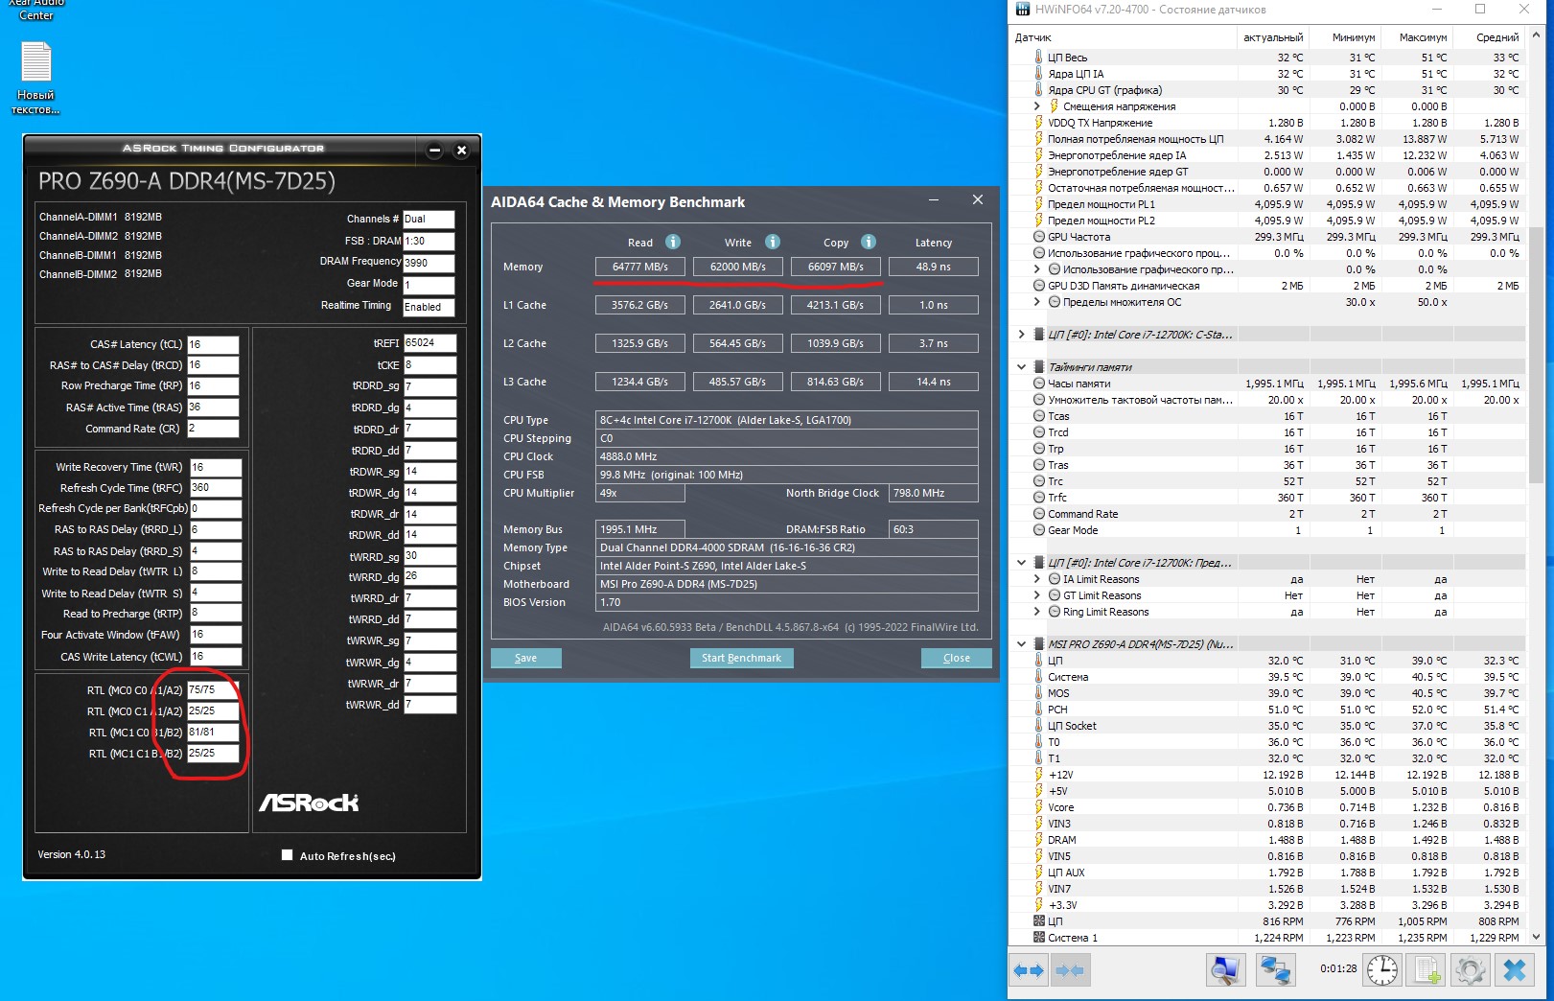1554x1001 pixels.
Task: Open HWiNFO remote network computers icon
Action: pos(1275,970)
